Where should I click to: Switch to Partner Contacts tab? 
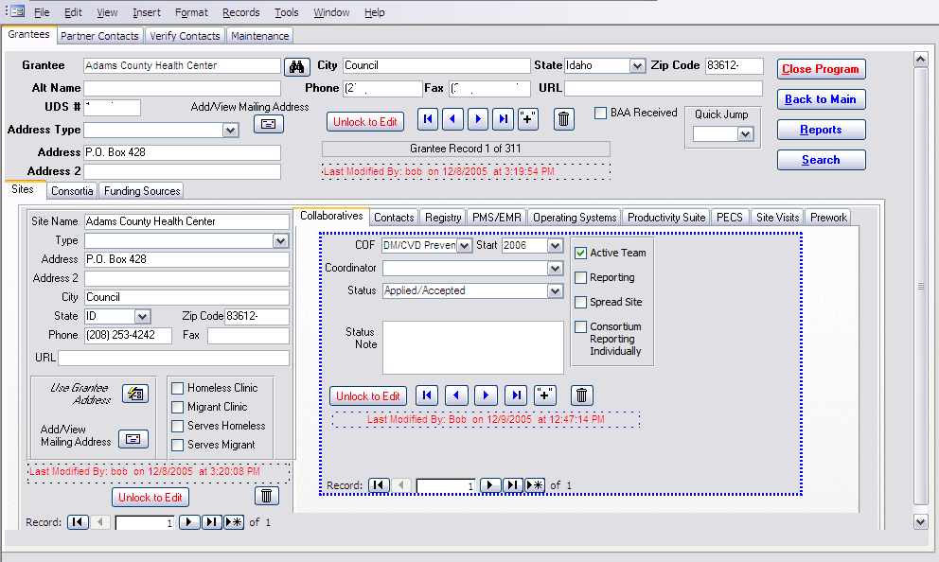tap(100, 36)
